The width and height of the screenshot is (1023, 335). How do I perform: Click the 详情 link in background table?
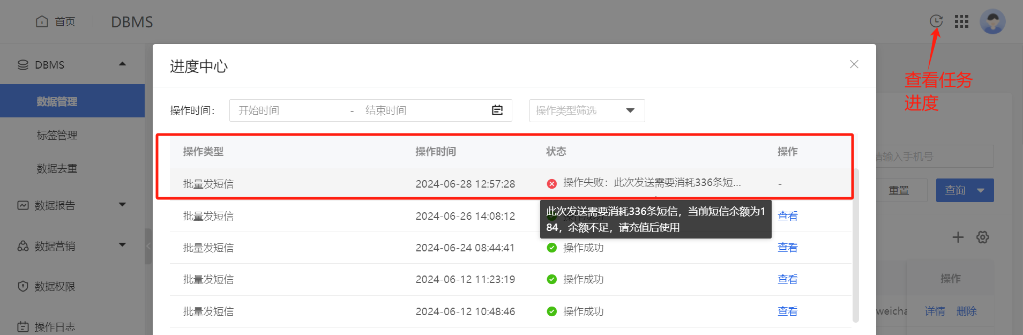tap(935, 311)
